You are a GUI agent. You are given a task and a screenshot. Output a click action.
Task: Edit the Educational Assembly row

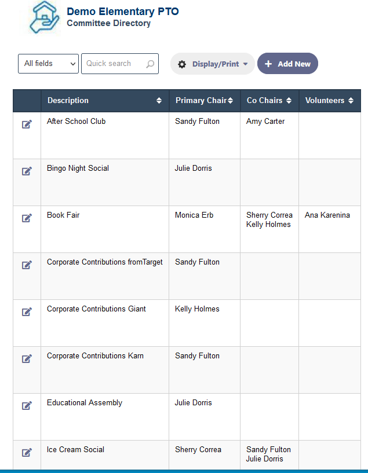click(27, 405)
